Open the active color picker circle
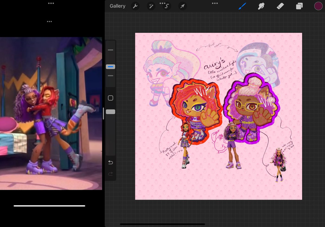Viewport: 325px width, 227px height. click(318, 6)
